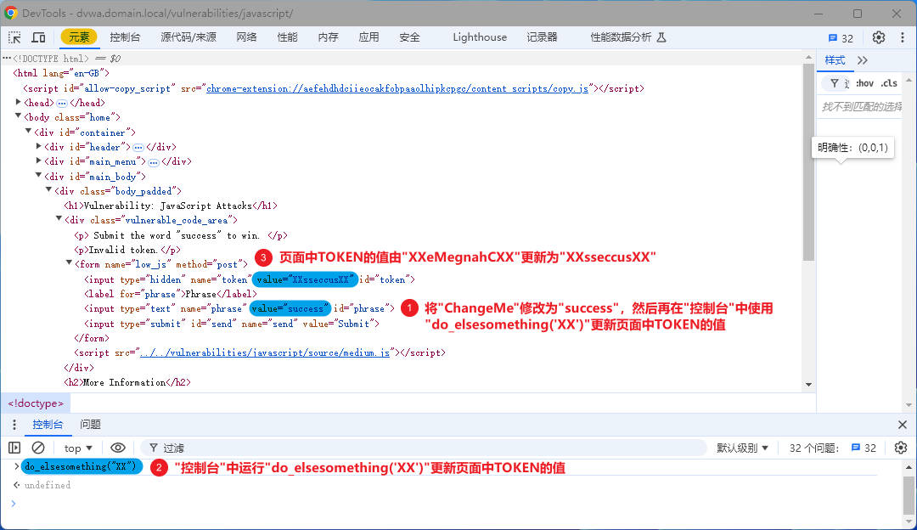Open the 默认级别 log level dropdown

coord(742,448)
